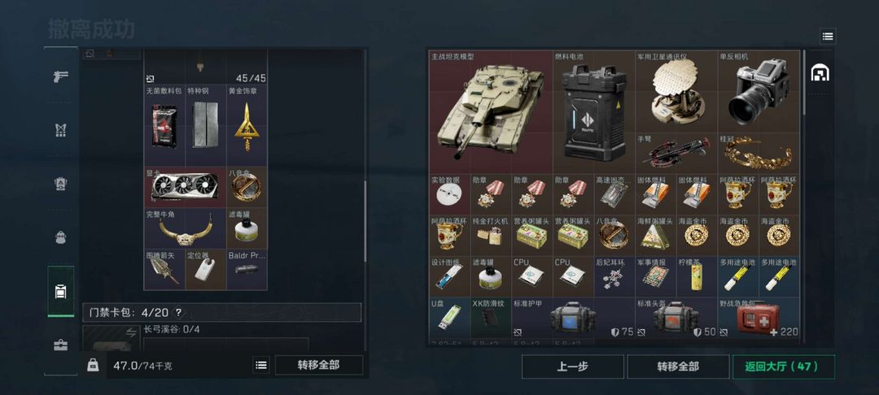Screen dimensions: 879x395
Task: Toggle list view above the loot grid
Action: click(x=828, y=37)
